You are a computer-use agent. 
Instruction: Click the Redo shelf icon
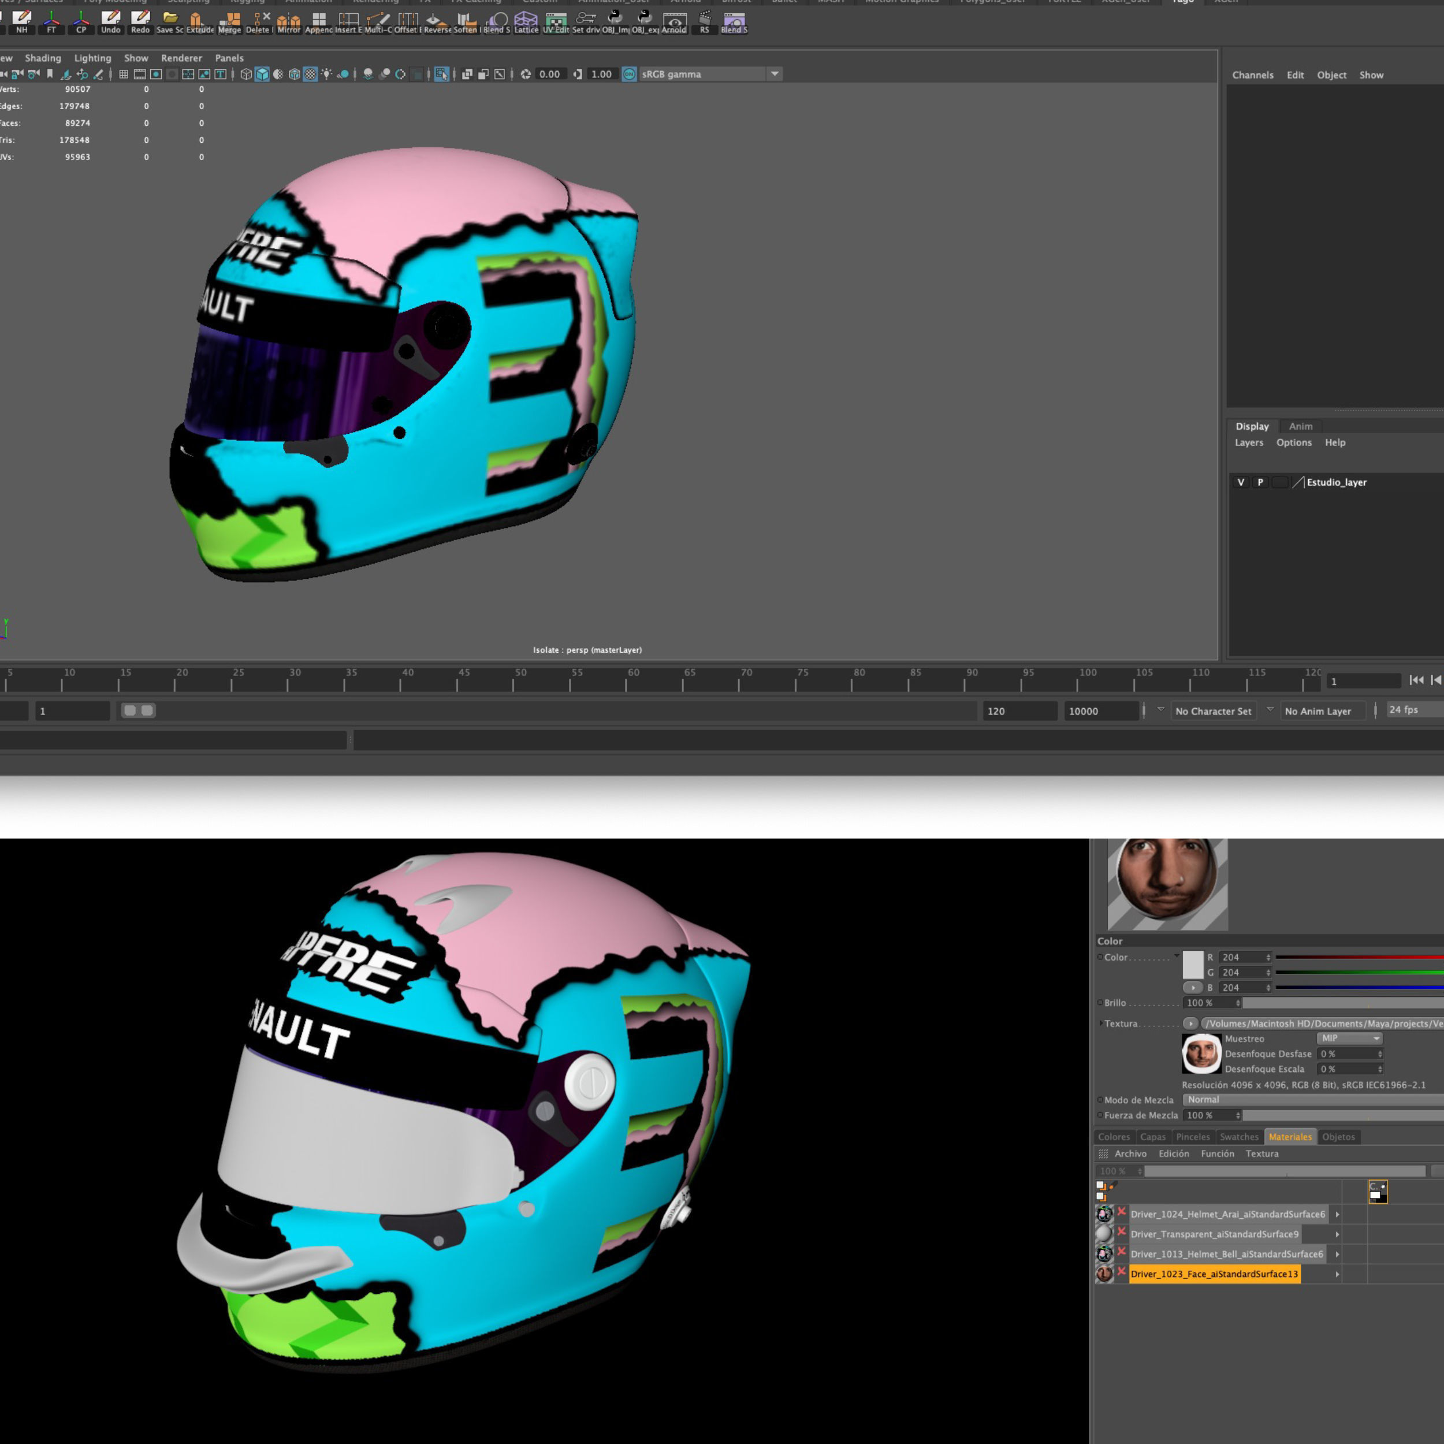point(140,22)
